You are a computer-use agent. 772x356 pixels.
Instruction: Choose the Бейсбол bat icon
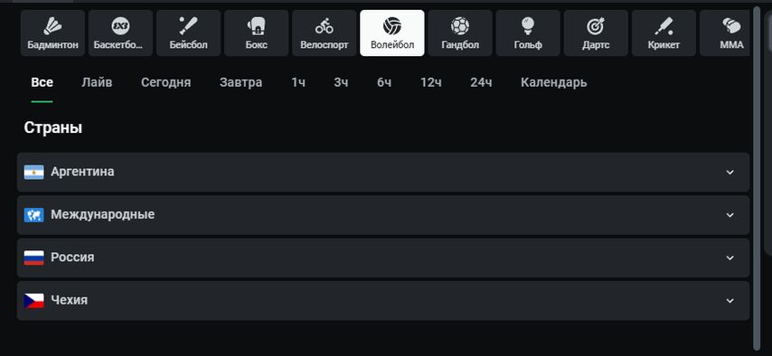pos(189,25)
